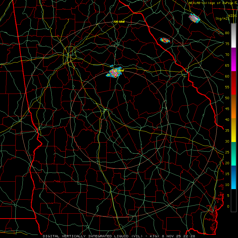Viewport: 238px width, 238px height.
Task: Click the 50 NMI range ring label
Action: [x=119, y=71]
